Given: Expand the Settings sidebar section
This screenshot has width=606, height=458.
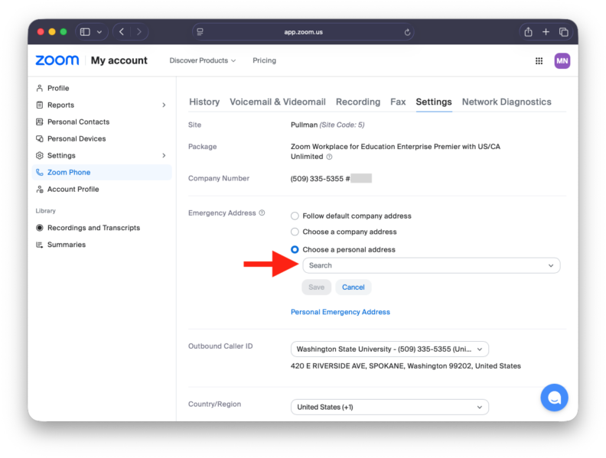Looking at the screenshot, I should [164, 155].
